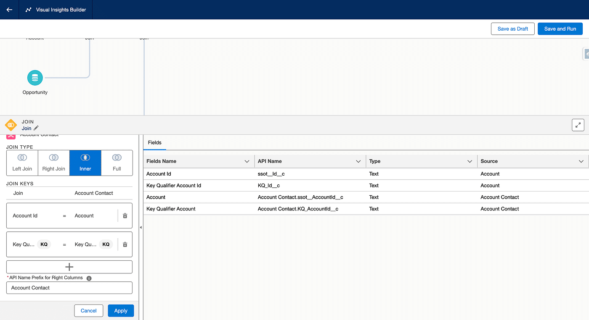Delete the Key Qualifier join key

coord(125,244)
